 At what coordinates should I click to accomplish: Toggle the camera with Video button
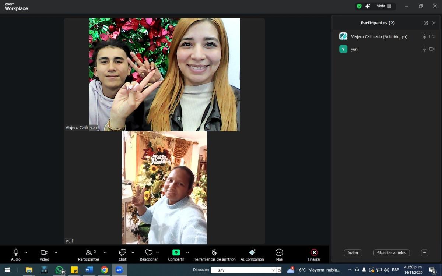[x=44, y=252]
